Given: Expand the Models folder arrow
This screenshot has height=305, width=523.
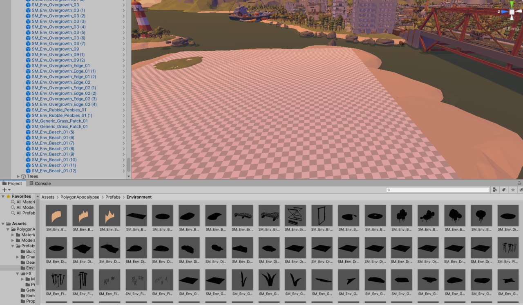Looking at the screenshot, I should [13, 240].
